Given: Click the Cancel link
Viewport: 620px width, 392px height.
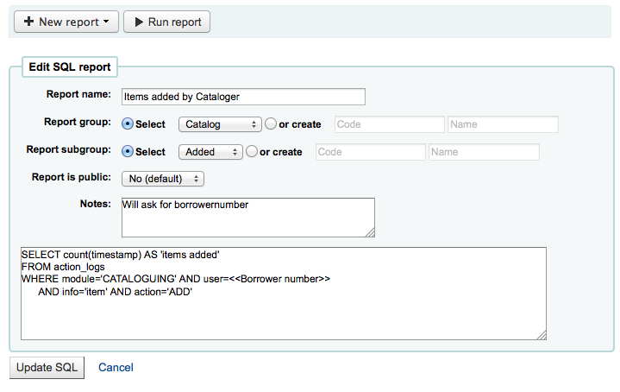Looking at the screenshot, I should (116, 367).
